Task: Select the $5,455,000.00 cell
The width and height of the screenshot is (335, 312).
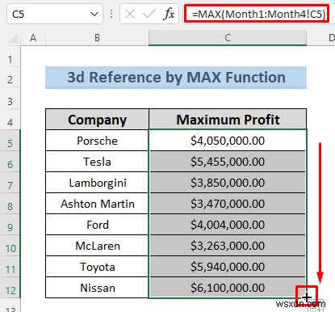Action: coord(228,162)
